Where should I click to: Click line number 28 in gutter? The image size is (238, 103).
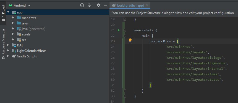[113, 69]
